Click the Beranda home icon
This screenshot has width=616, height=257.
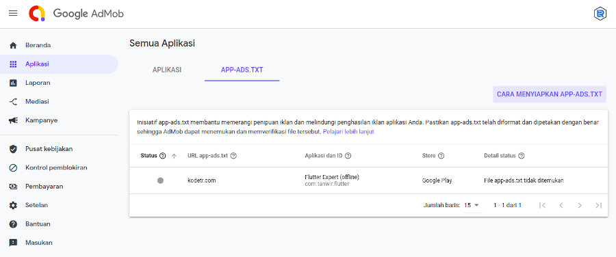13,45
